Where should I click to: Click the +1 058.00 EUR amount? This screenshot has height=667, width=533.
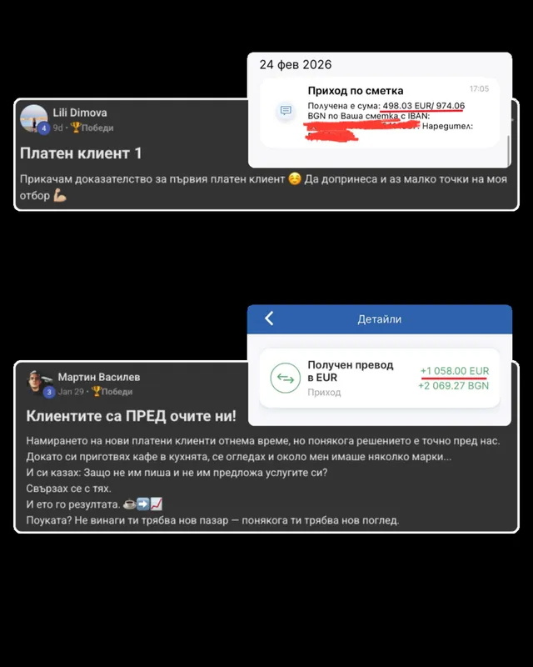pyautogui.click(x=455, y=370)
